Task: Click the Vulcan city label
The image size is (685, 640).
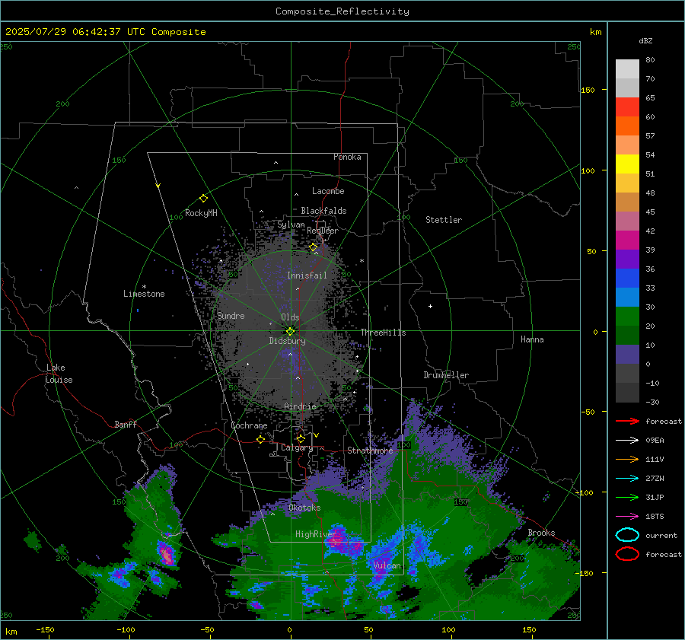Action: tap(387, 565)
